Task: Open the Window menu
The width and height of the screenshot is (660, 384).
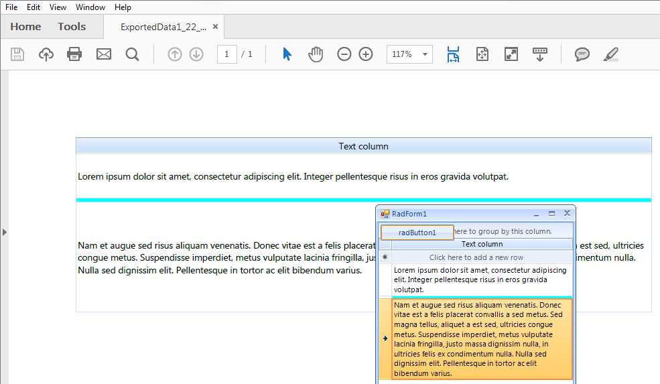Action: pos(90,7)
